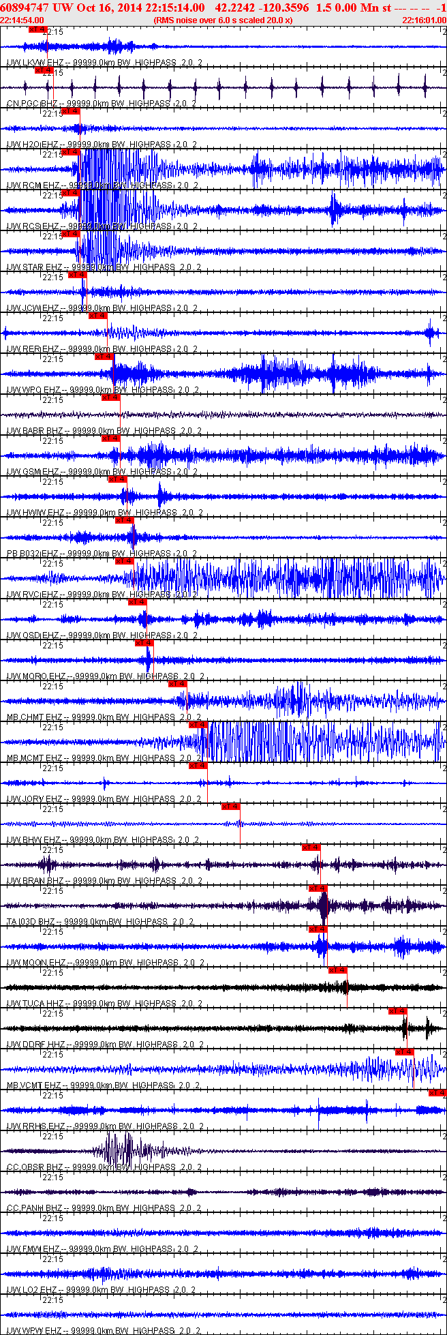The width and height of the screenshot is (447, 1335).
Task: Select the 'UW.MOON EHZ' station label
Action: click(36, 963)
